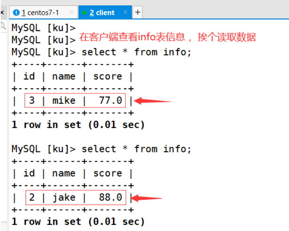This screenshot has width=289, height=231.
Task: Close the centos7-1 tab
Action: 71,12
